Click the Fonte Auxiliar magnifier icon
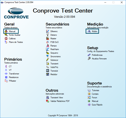 (6, 35)
